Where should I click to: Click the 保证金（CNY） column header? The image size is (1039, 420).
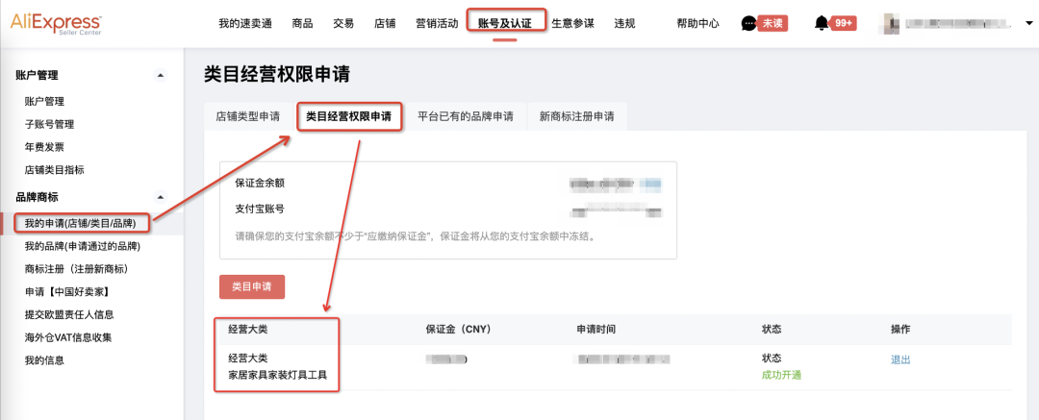tap(461, 330)
